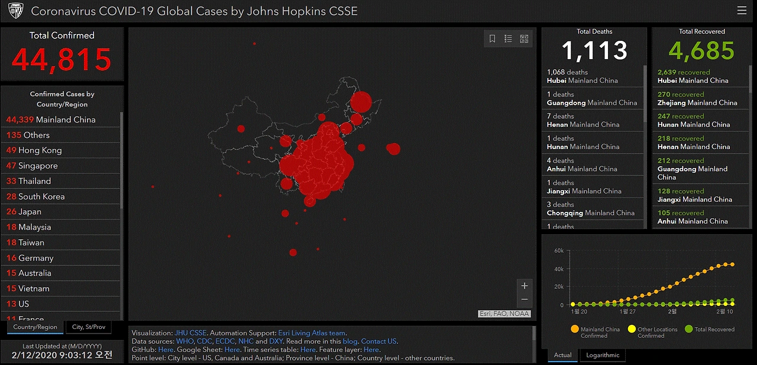Select the 15 Australia row

[x=61, y=273]
